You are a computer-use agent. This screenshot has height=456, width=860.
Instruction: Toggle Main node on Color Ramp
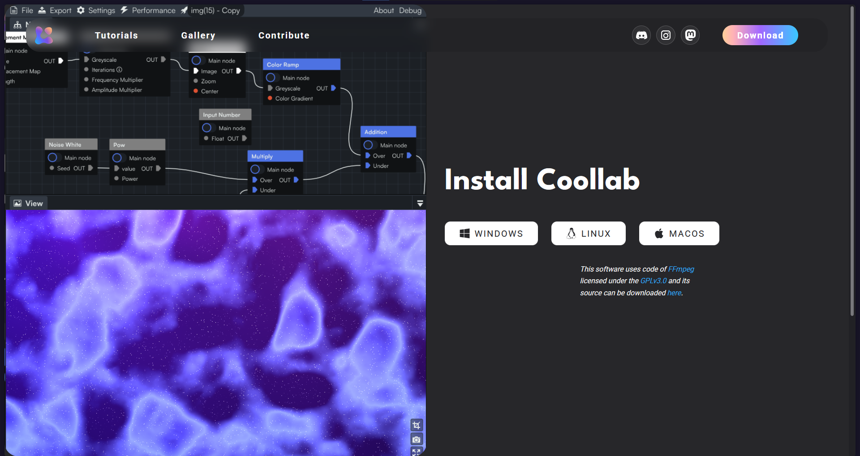click(271, 78)
